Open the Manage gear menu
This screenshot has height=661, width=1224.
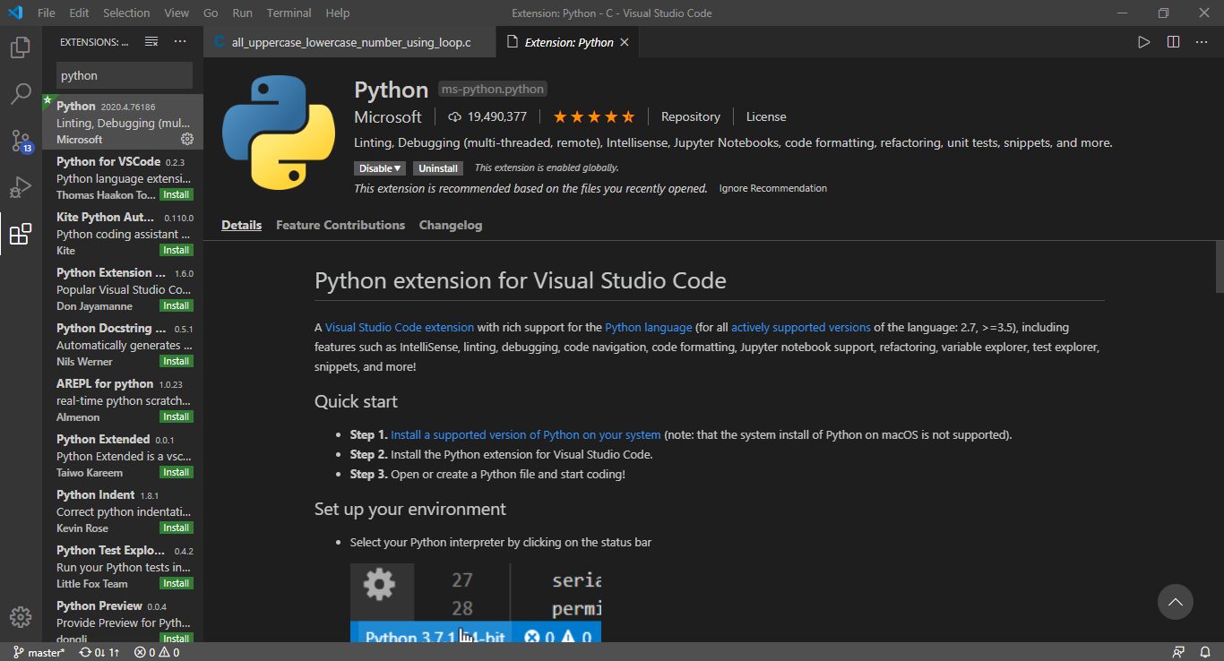coord(20,617)
